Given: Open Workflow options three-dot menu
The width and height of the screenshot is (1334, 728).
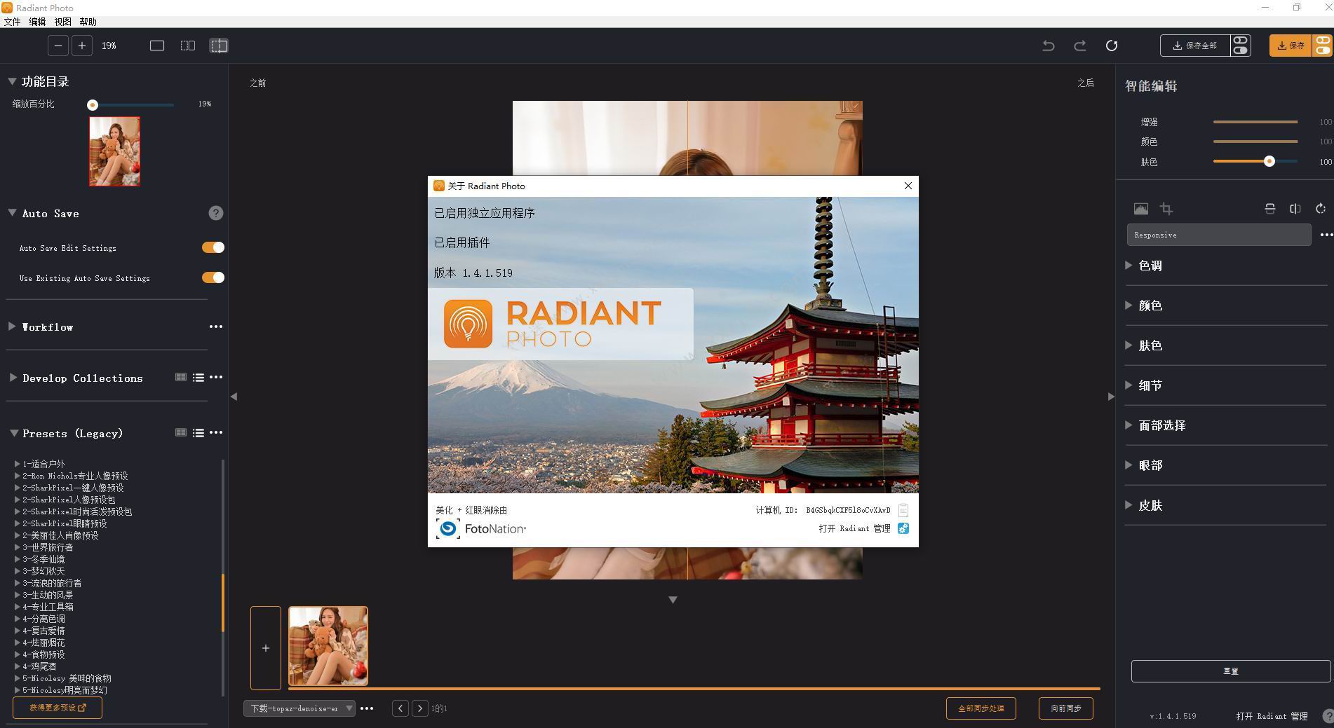Looking at the screenshot, I should point(216,327).
